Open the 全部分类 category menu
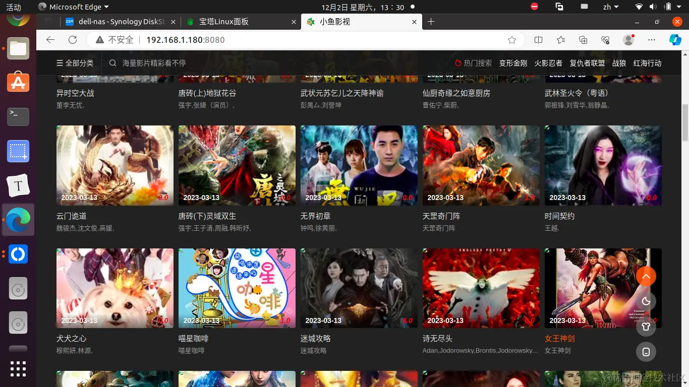This screenshot has width=689, height=387. (75, 63)
